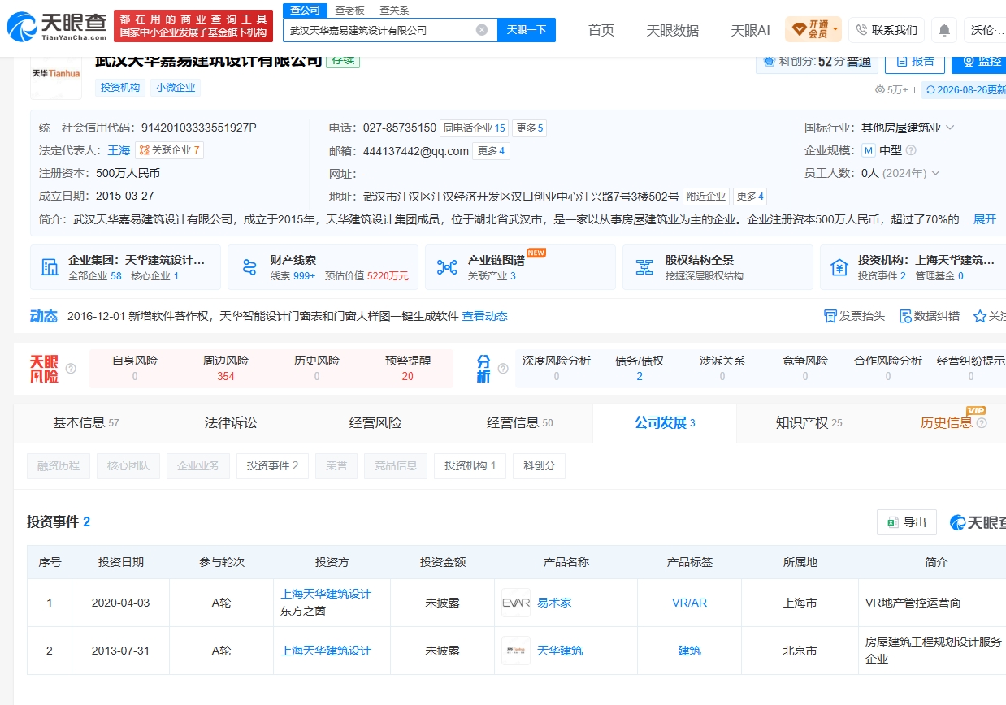Open the 经营风险 tab
This screenshot has width=1006, height=705.
pos(375,422)
